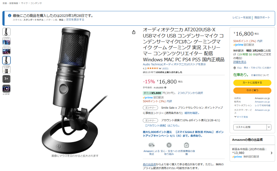Click the share icon above the product image
The width and height of the screenshot is (277, 171).
click(134, 32)
